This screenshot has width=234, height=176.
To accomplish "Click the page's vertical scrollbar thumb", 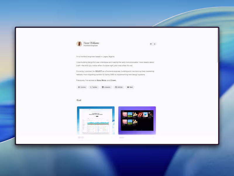I will pos(218,46).
